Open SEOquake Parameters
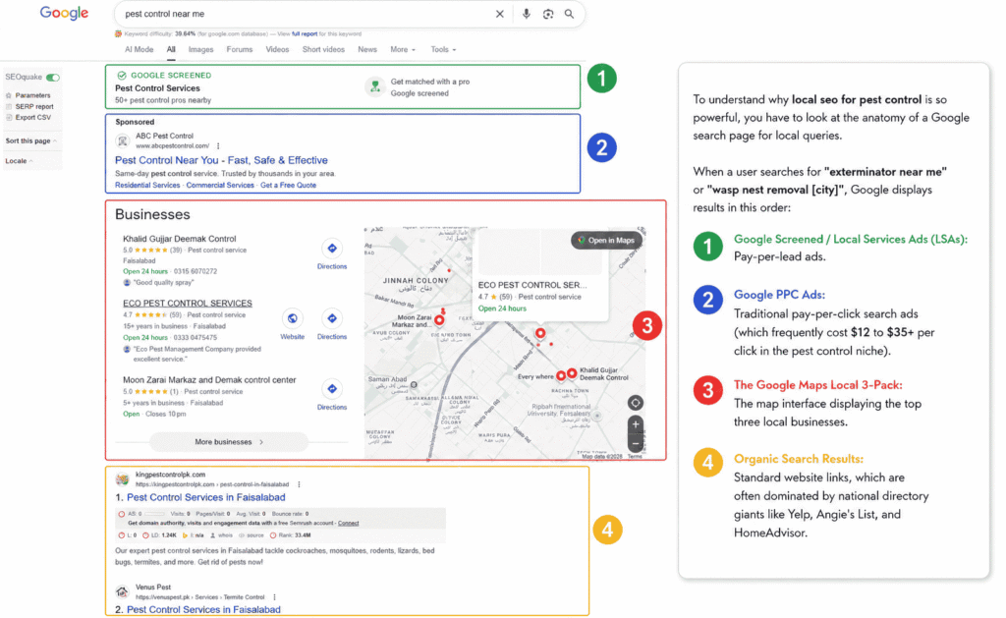 (x=32, y=95)
